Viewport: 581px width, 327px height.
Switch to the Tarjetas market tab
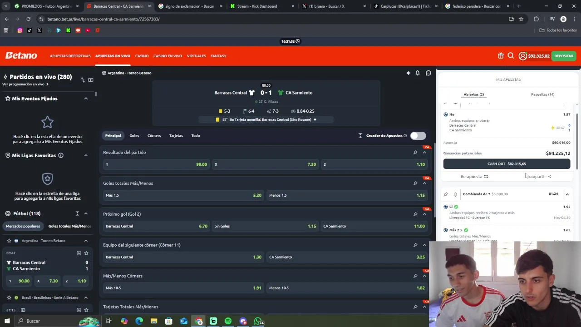point(176,135)
